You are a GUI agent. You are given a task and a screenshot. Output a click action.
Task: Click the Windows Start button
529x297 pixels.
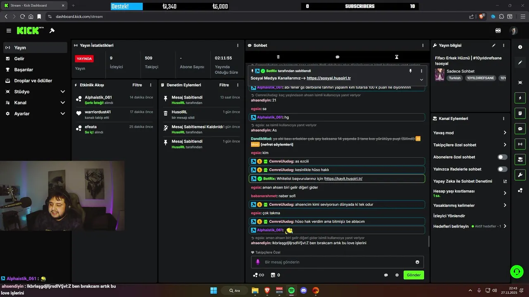214,290
